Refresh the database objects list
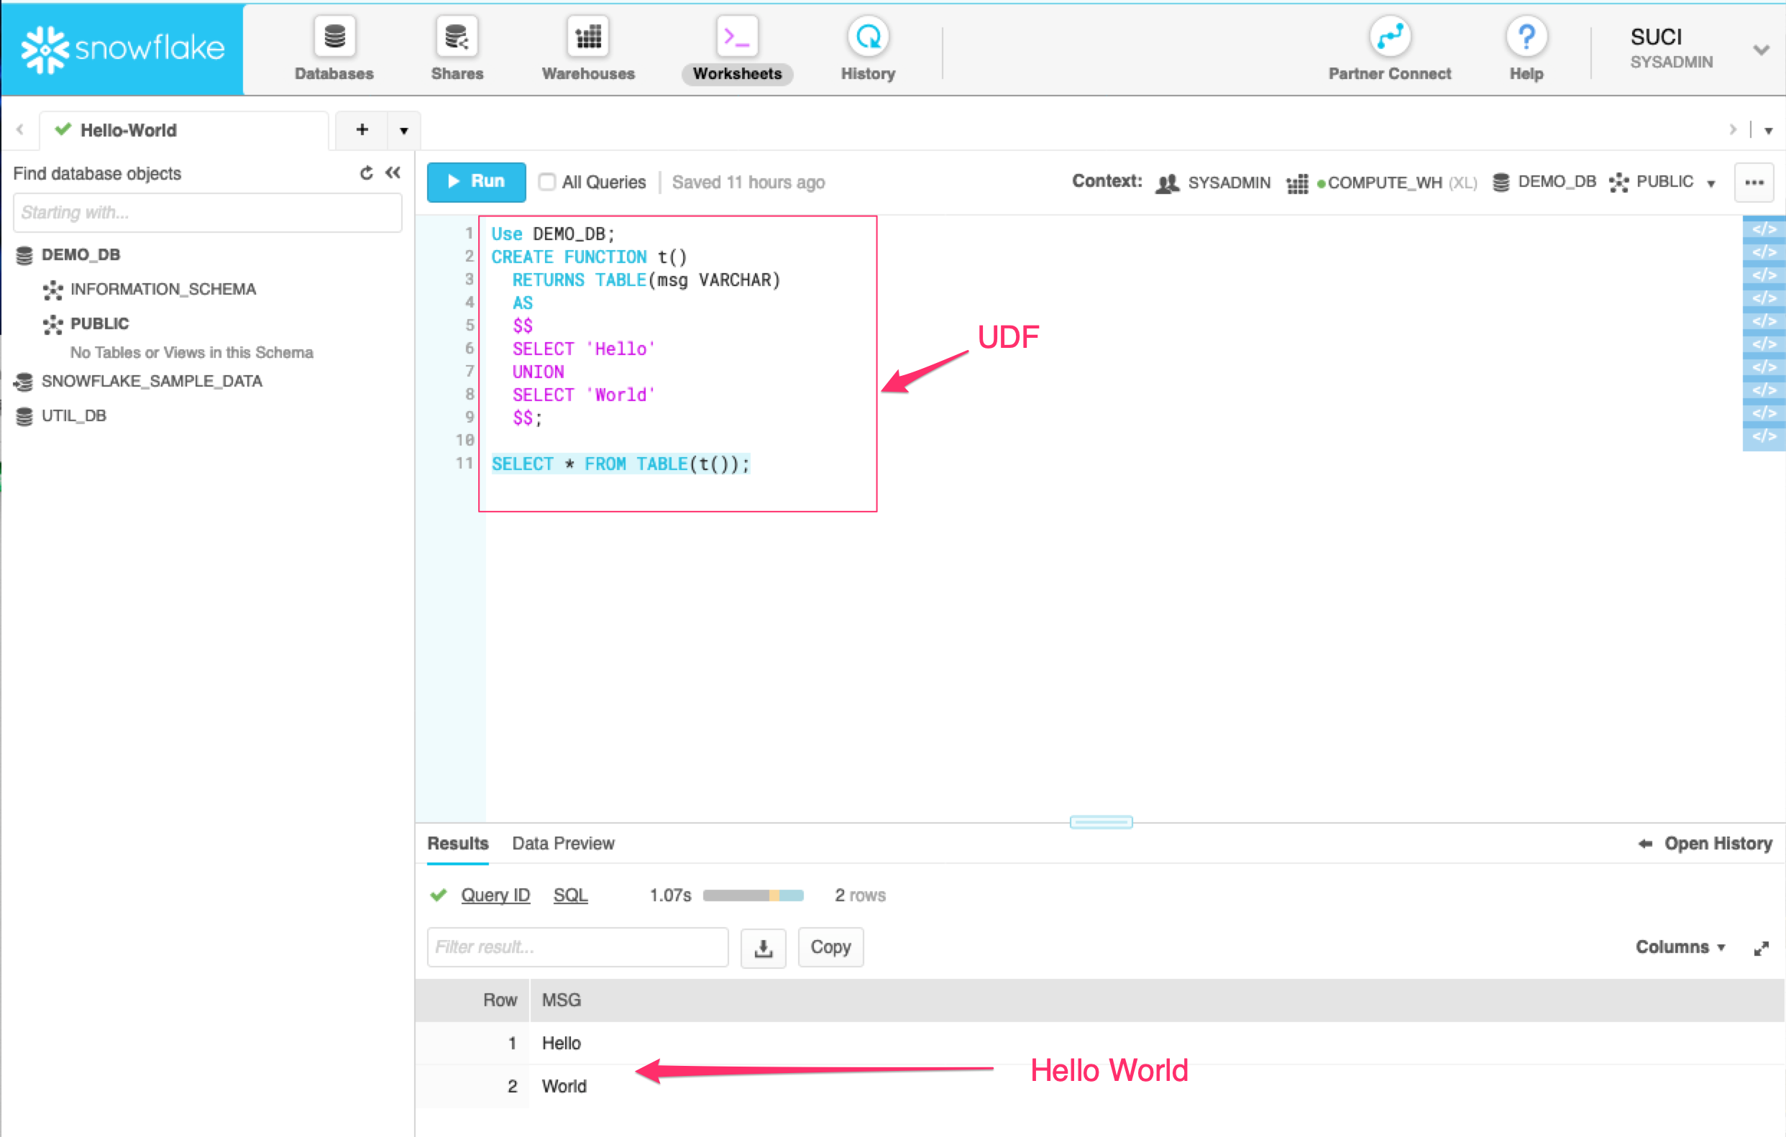Image resolution: width=1786 pixels, height=1137 pixels. tap(367, 172)
